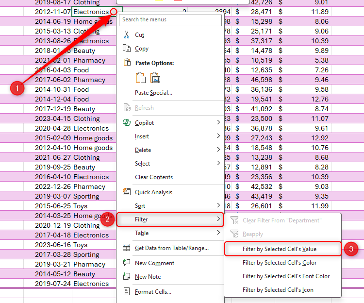This screenshot has width=364, height=303.
Task: Click Clear Contents in context menu
Action: 153,177
